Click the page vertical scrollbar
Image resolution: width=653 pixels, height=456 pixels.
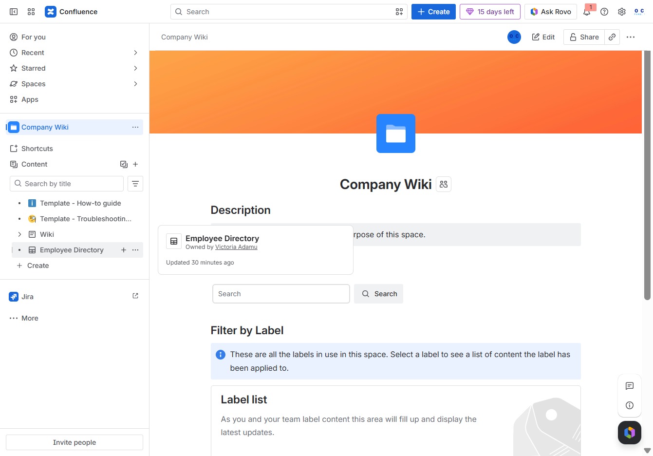pos(647,175)
